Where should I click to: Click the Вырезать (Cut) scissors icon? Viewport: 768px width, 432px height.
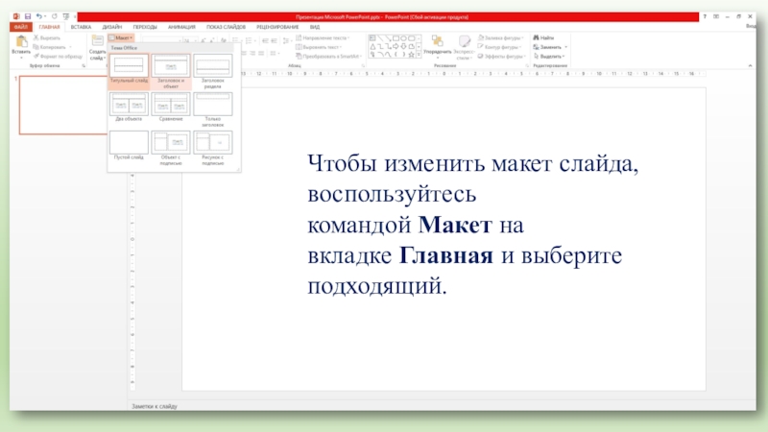click(x=37, y=37)
